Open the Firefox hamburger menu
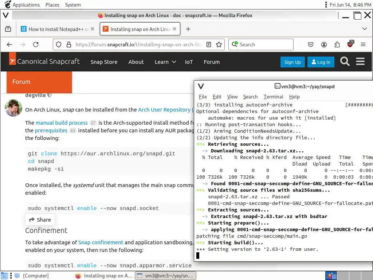Image resolution: width=373 pixels, height=280 pixels. coord(363,44)
